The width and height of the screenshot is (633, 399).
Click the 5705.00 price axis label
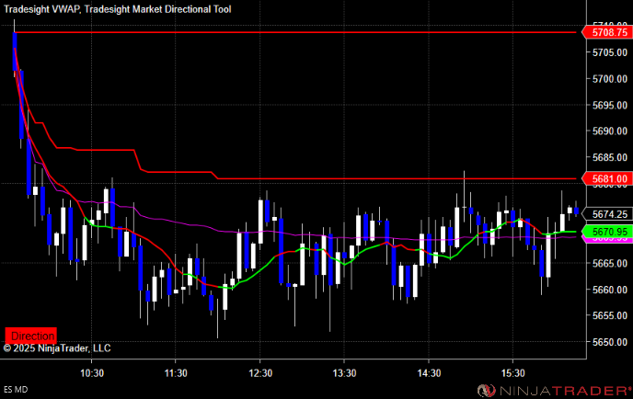[x=610, y=52]
